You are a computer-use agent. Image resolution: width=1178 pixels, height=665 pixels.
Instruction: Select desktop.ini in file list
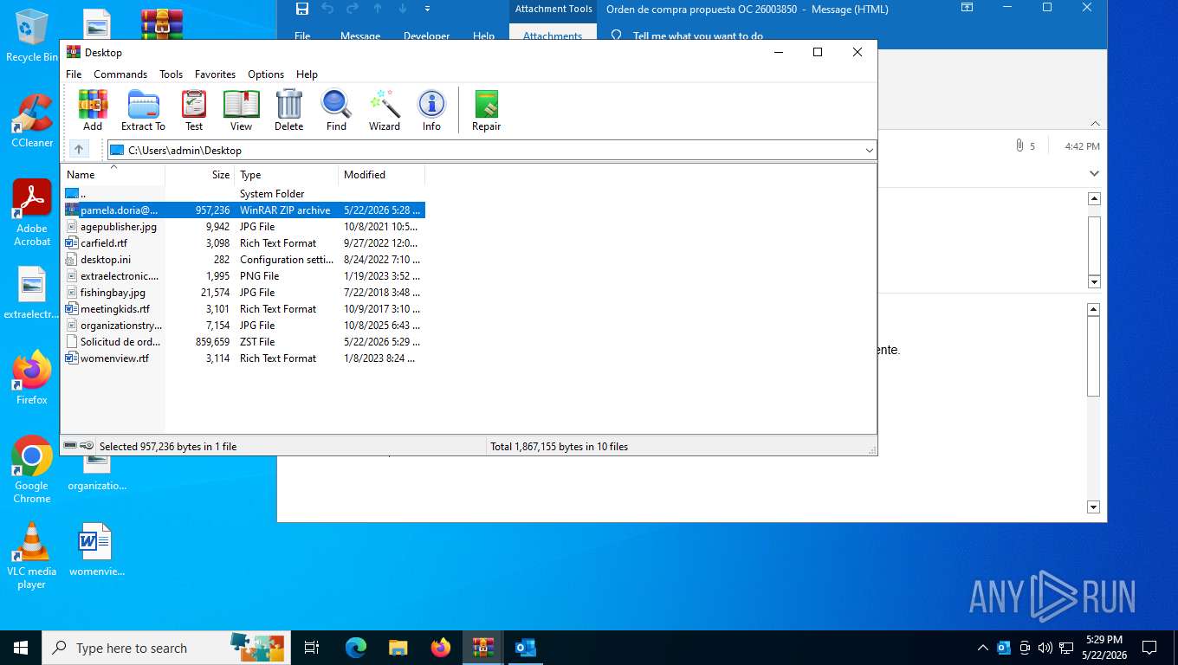coord(243,260)
